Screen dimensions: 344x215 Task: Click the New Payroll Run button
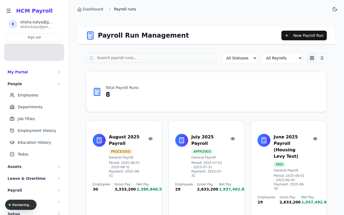tap(304, 35)
